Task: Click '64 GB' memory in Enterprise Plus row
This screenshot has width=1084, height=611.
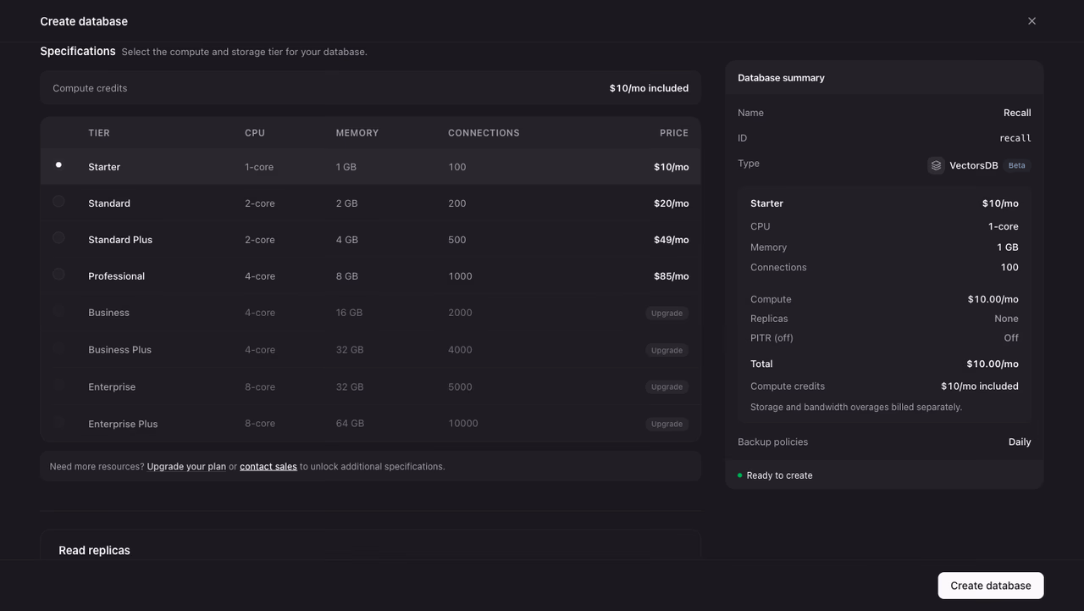Action: point(350,424)
